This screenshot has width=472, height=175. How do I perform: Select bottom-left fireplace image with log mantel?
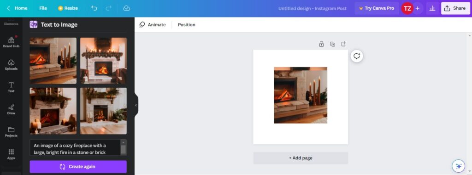(53, 111)
